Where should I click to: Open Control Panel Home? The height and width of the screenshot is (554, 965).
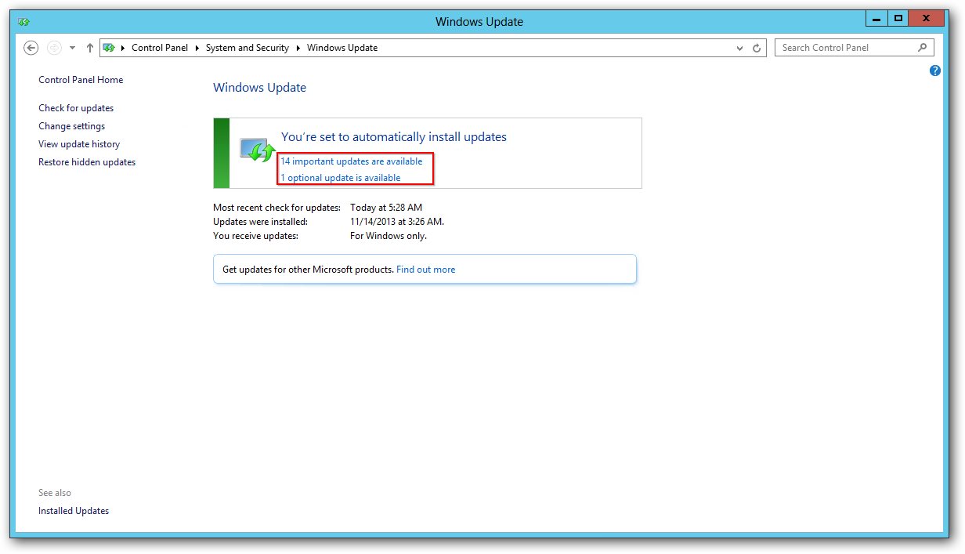81,80
